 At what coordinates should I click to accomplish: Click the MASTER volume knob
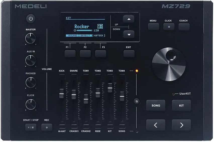pyautogui.click(x=30, y=38)
